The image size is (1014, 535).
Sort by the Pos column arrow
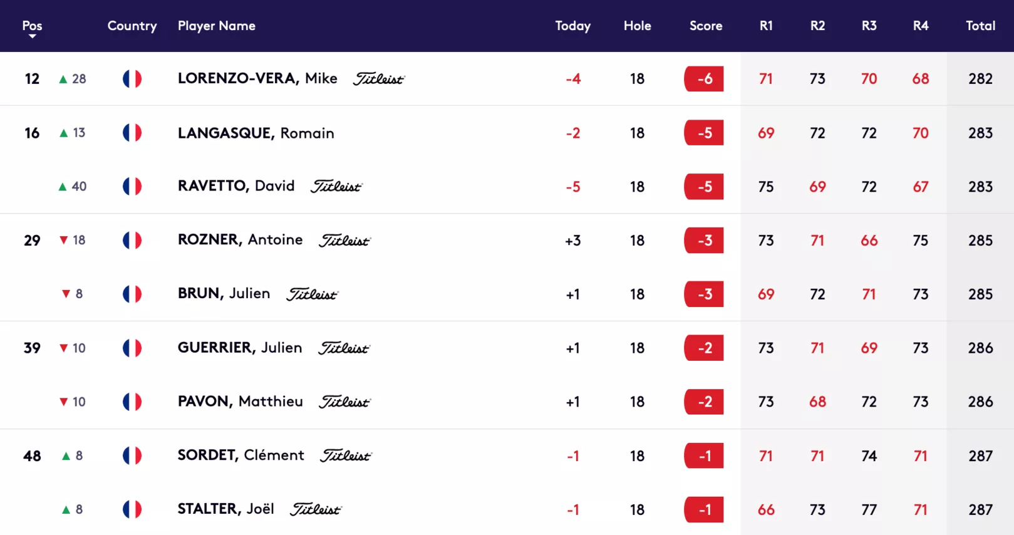32,36
